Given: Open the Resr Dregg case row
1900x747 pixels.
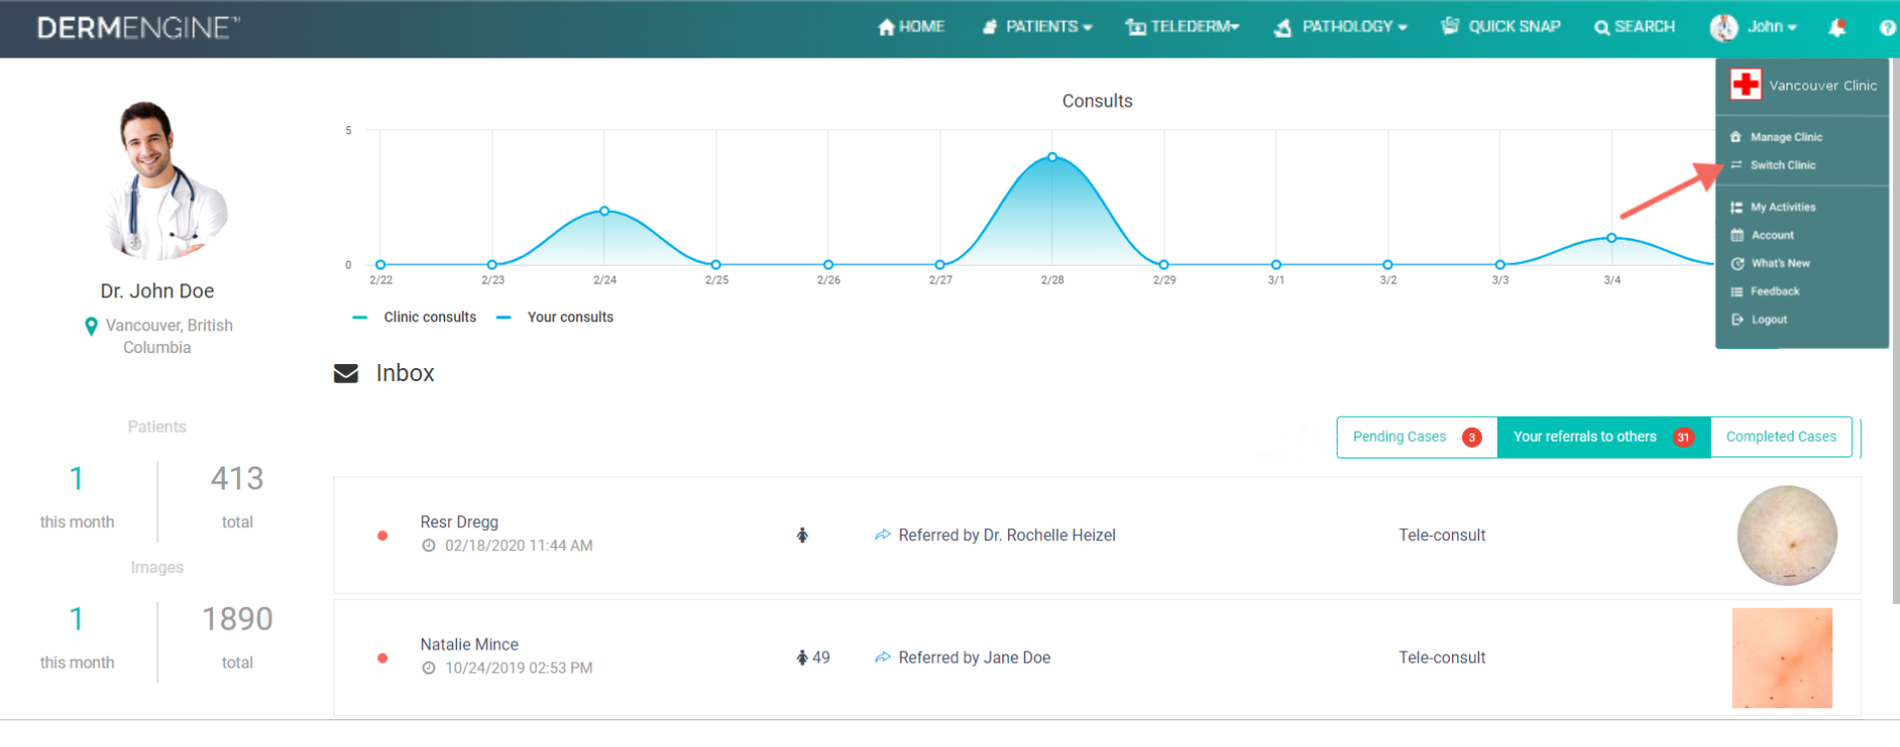Looking at the screenshot, I should pos(1097,535).
